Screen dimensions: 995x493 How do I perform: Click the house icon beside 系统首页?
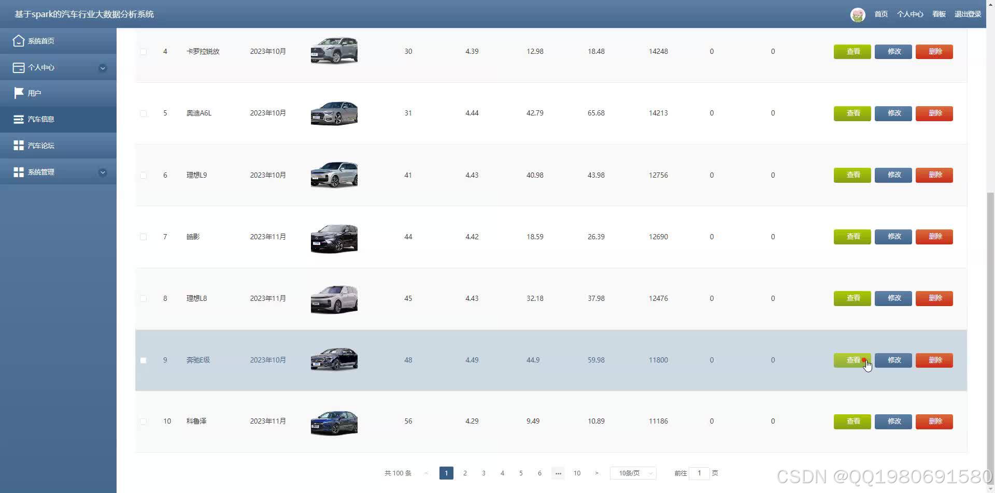19,41
